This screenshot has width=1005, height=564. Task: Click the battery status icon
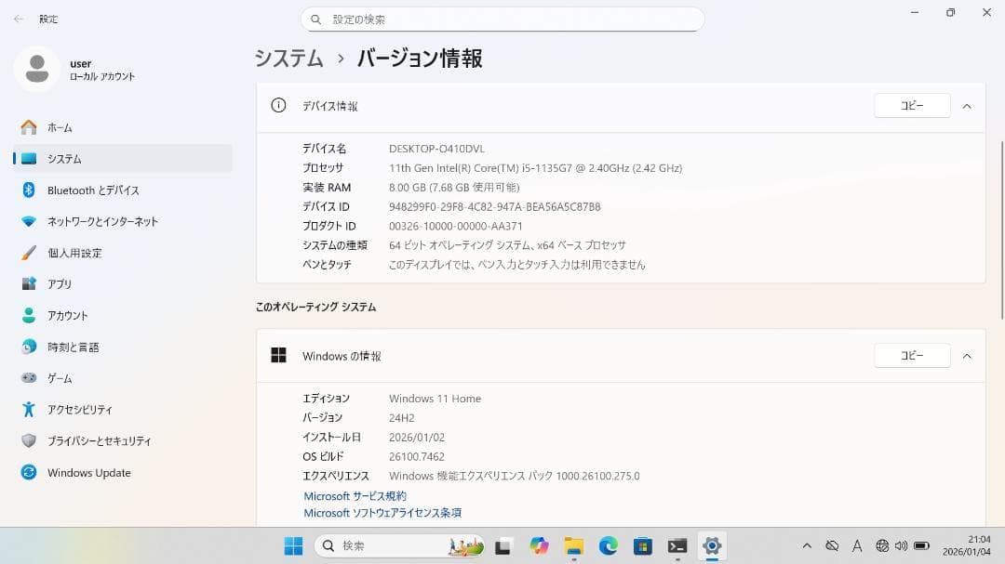(922, 546)
